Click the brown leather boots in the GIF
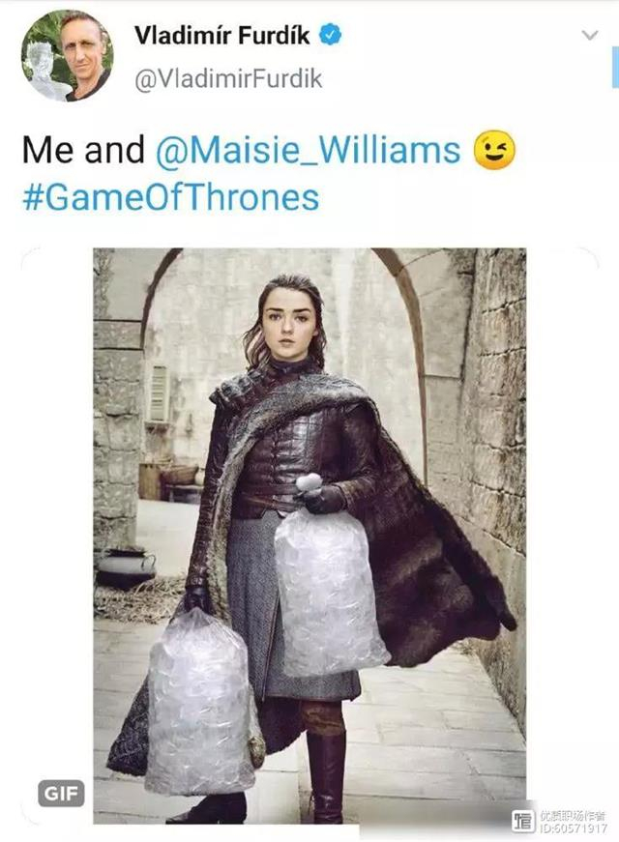Screen dimensions: 619x842 click(x=327, y=773)
